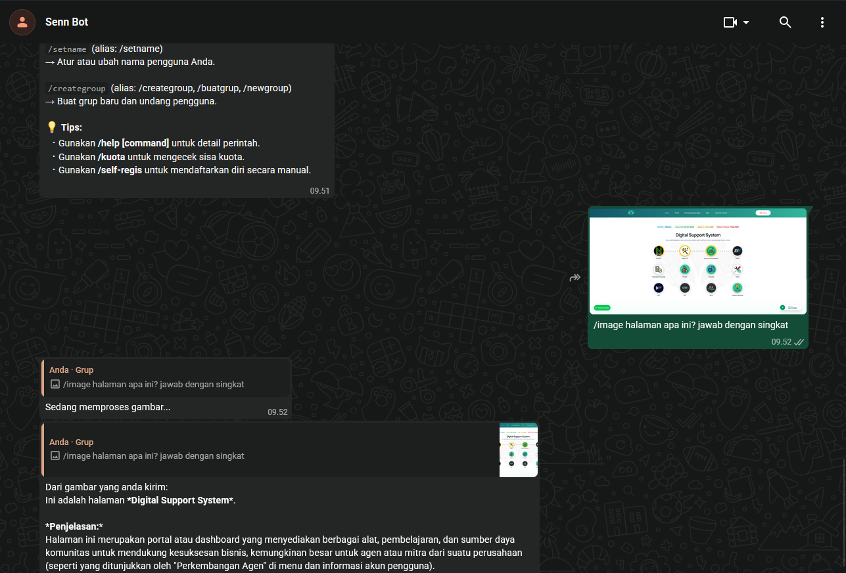Click image icon in second quoted message
Screen dimensions: 846x573
coord(55,456)
